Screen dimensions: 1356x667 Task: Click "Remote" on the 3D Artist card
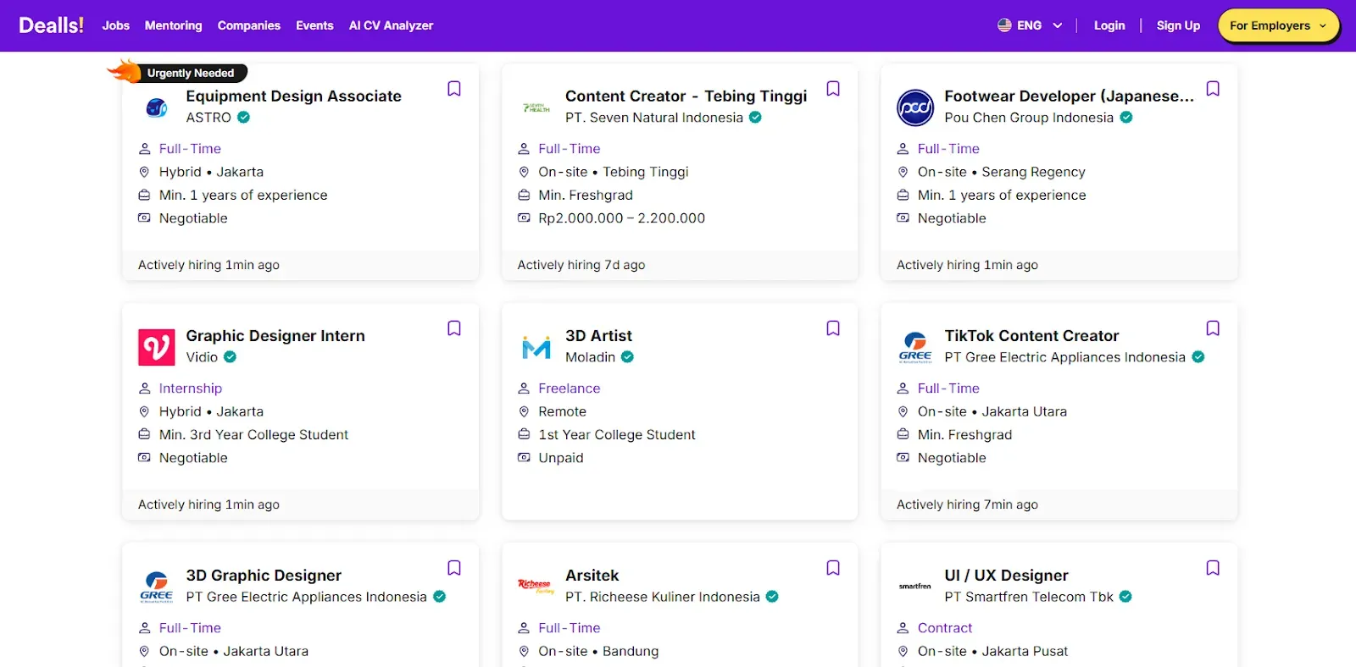click(562, 412)
